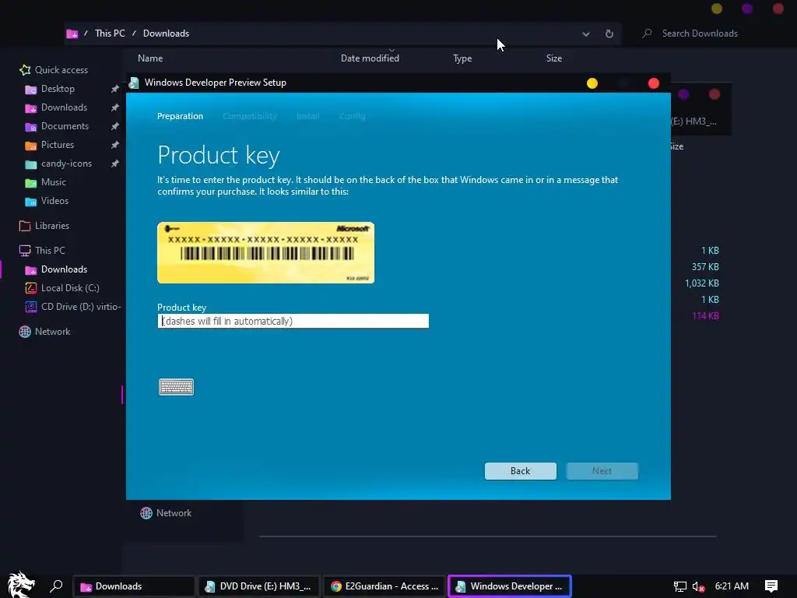Screen dimensions: 797x598
Task: Open the on-screen keyboard icon
Action: [x=176, y=387]
